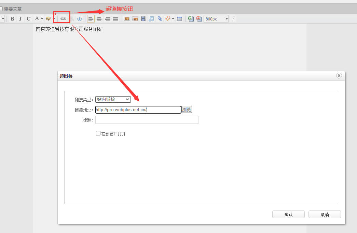
Task: Close the 超链接 dialog
Action: click(x=339, y=76)
